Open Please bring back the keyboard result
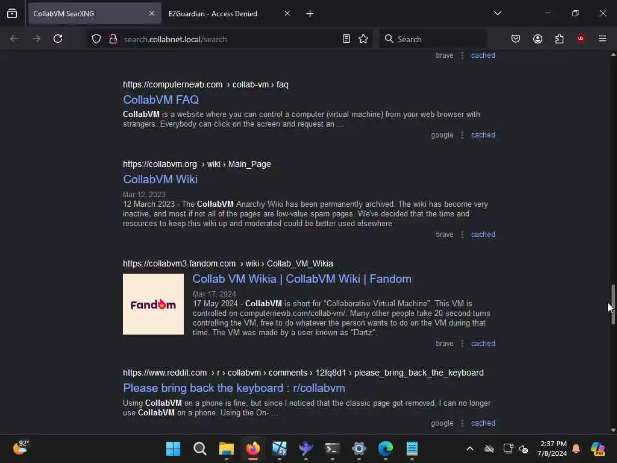Viewport: 617px width, 463px height. 234,388
